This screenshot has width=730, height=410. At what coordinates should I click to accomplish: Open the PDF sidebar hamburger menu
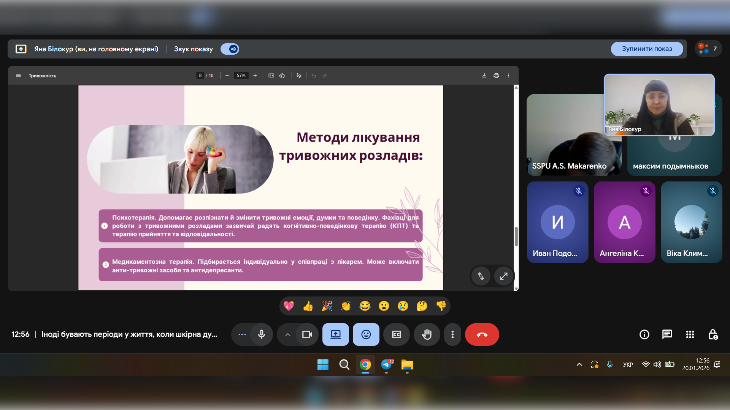(x=18, y=76)
